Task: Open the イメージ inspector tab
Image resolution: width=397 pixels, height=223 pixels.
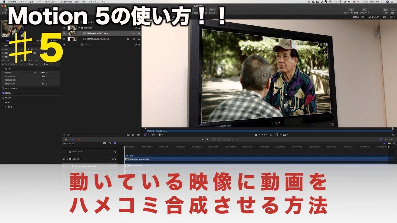Action: (54, 41)
